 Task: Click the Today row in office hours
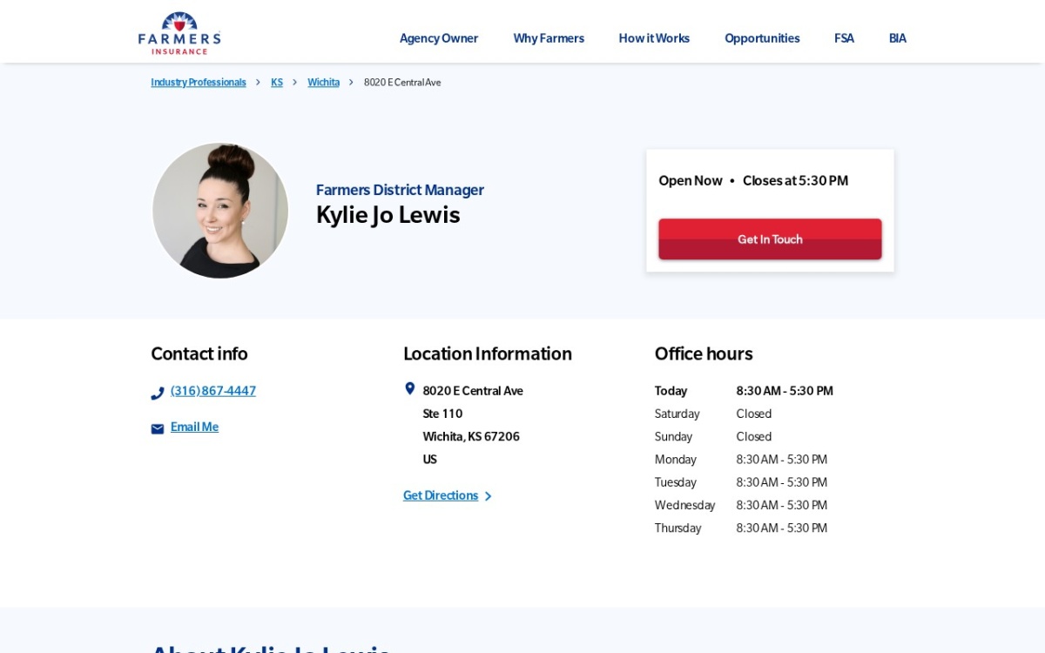745,392
